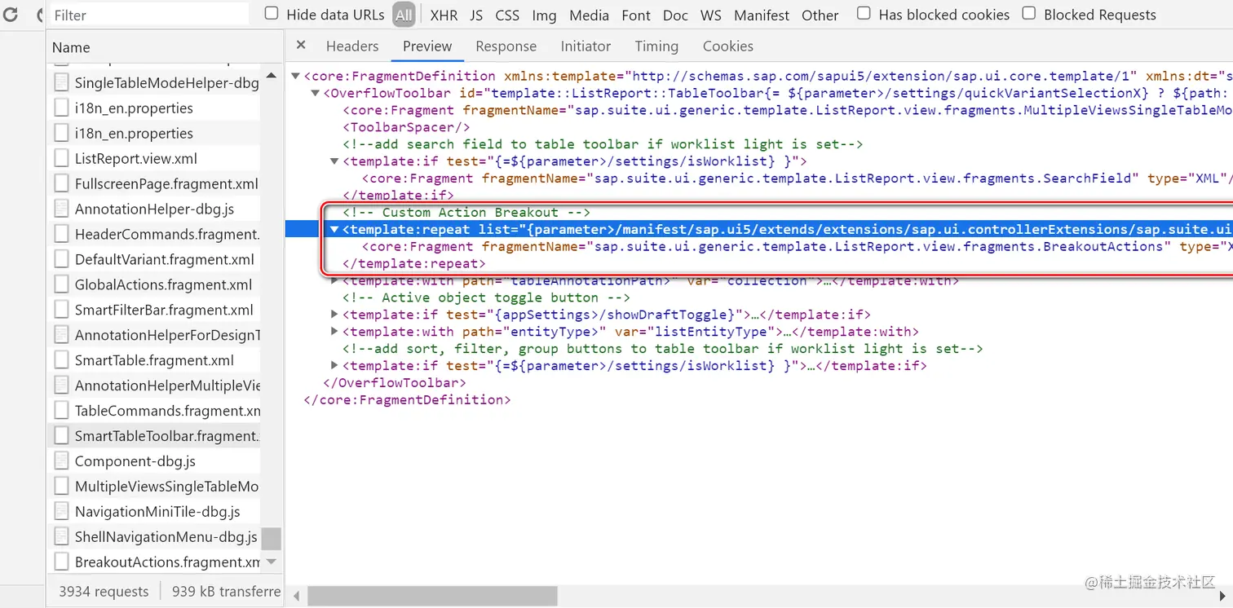Click file icon next to FullscreenPage.fragment.xml

[x=61, y=183]
